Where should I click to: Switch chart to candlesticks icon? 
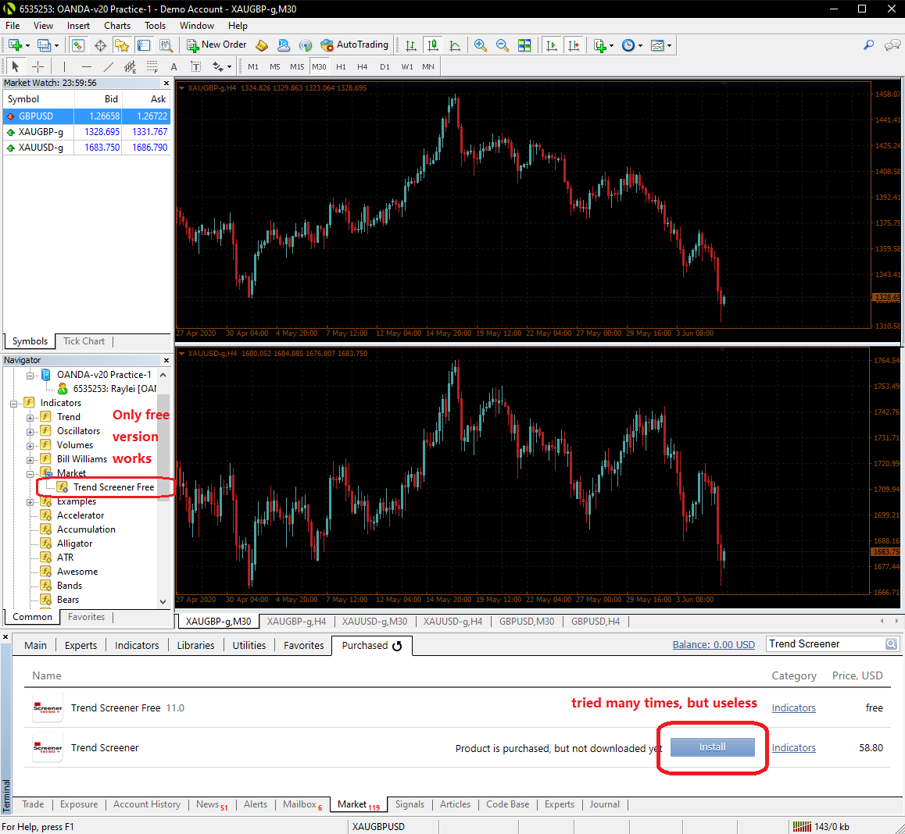point(432,45)
